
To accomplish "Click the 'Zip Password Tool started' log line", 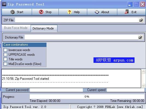I will pos(25,79).
